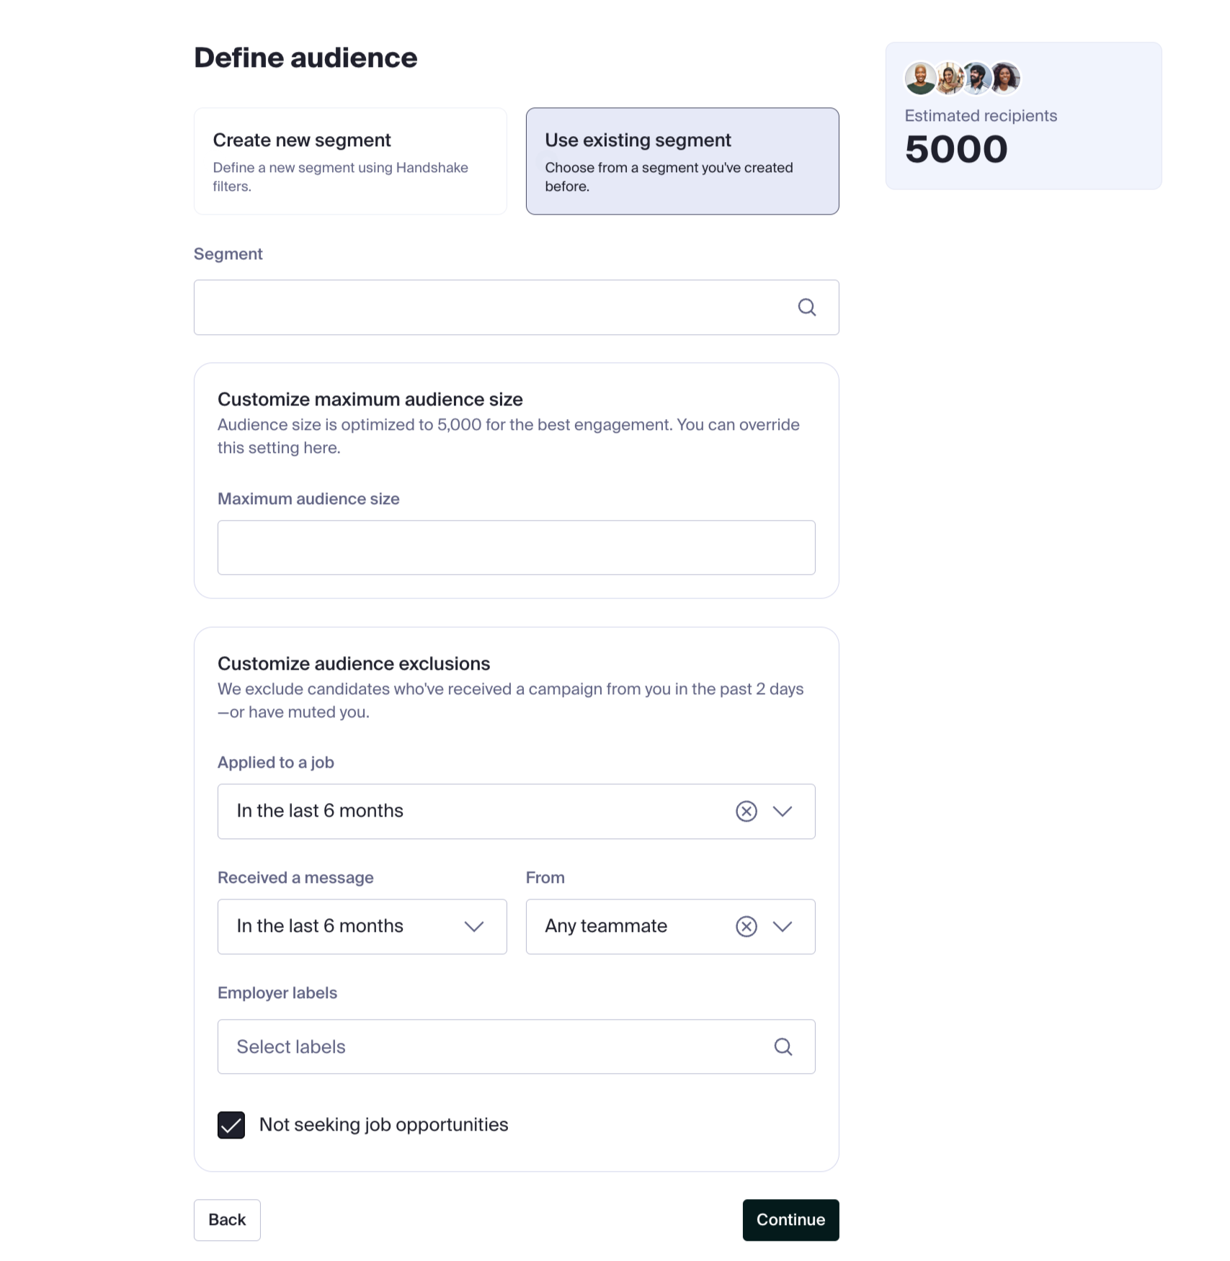The height and width of the screenshot is (1261, 1230).
Task: Focus the Maximum audience size field
Action: tap(516, 547)
